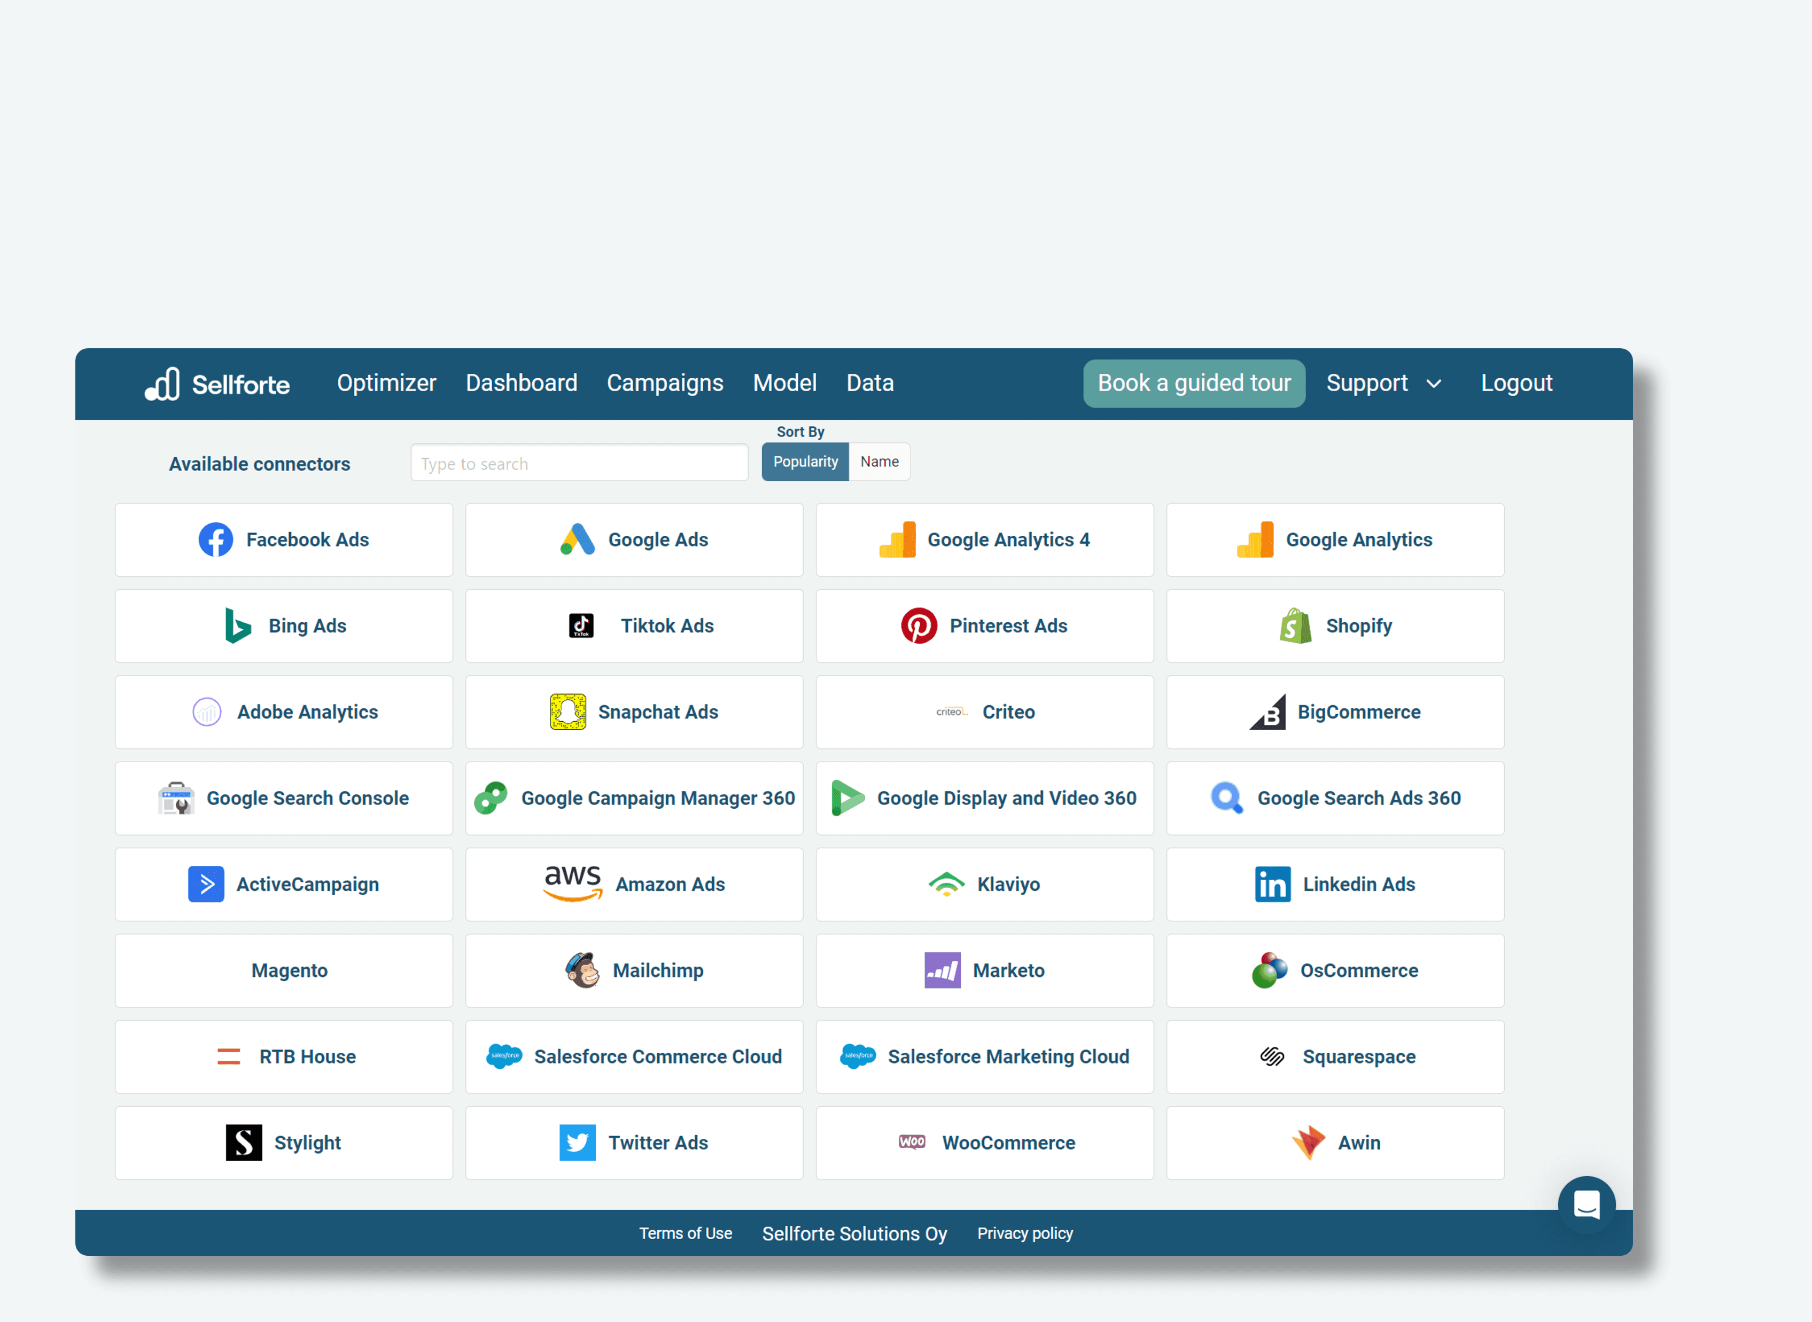Image resolution: width=1812 pixels, height=1322 pixels.
Task: Click the AWS logo for Amazon Ads
Action: point(572,884)
